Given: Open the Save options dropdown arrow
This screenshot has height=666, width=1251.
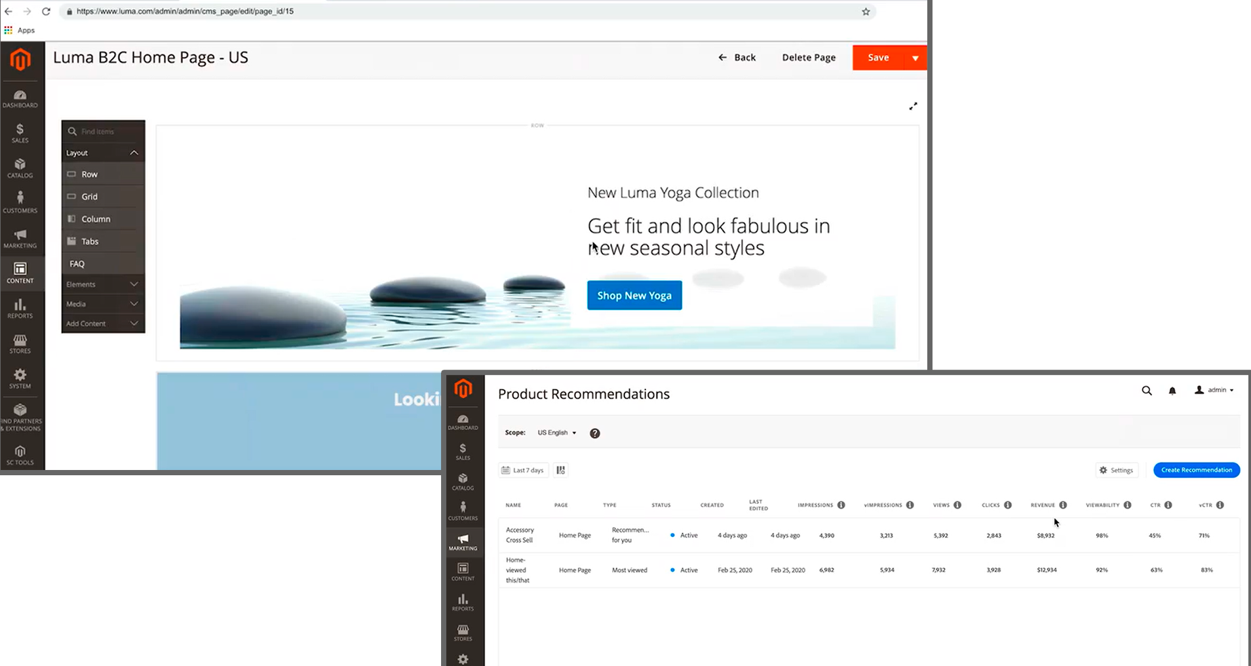Looking at the screenshot, I should (x=915, y=58).
